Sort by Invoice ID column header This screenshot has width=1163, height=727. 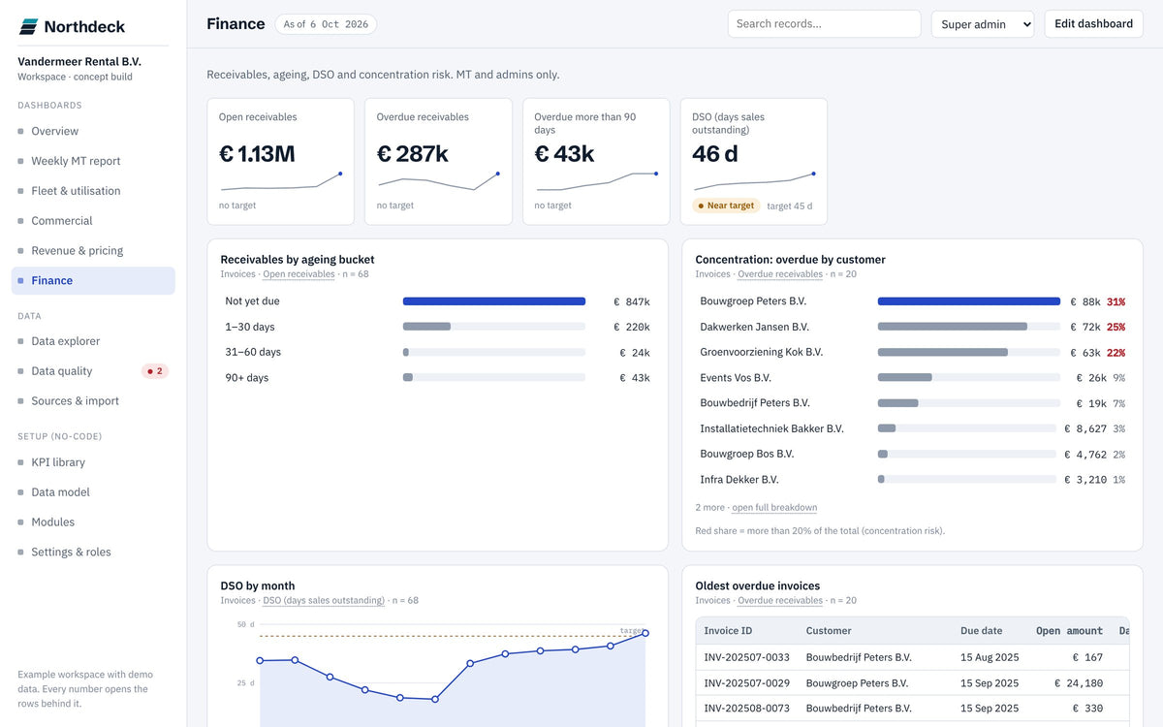coord(728,630)
